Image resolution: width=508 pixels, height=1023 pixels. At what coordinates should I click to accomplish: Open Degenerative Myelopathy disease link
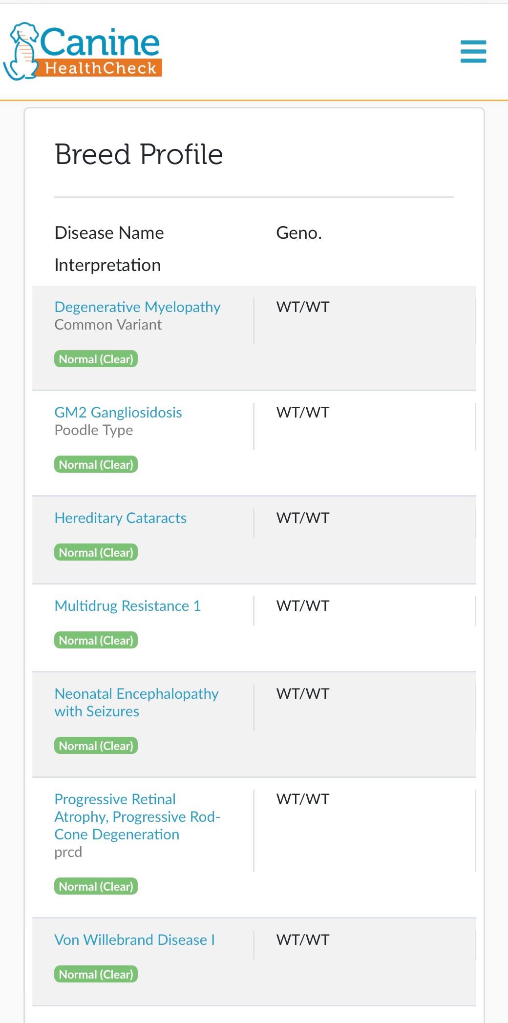point(137,307)
